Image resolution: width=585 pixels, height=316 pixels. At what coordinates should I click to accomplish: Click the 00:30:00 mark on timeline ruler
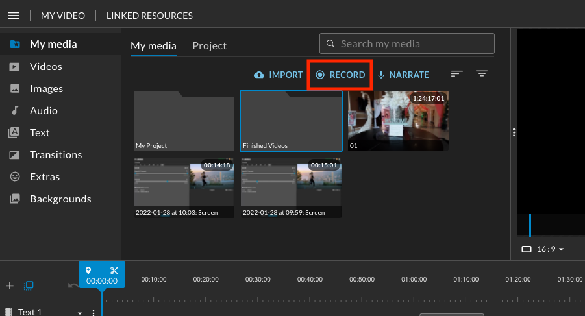[x=258, y=279]
